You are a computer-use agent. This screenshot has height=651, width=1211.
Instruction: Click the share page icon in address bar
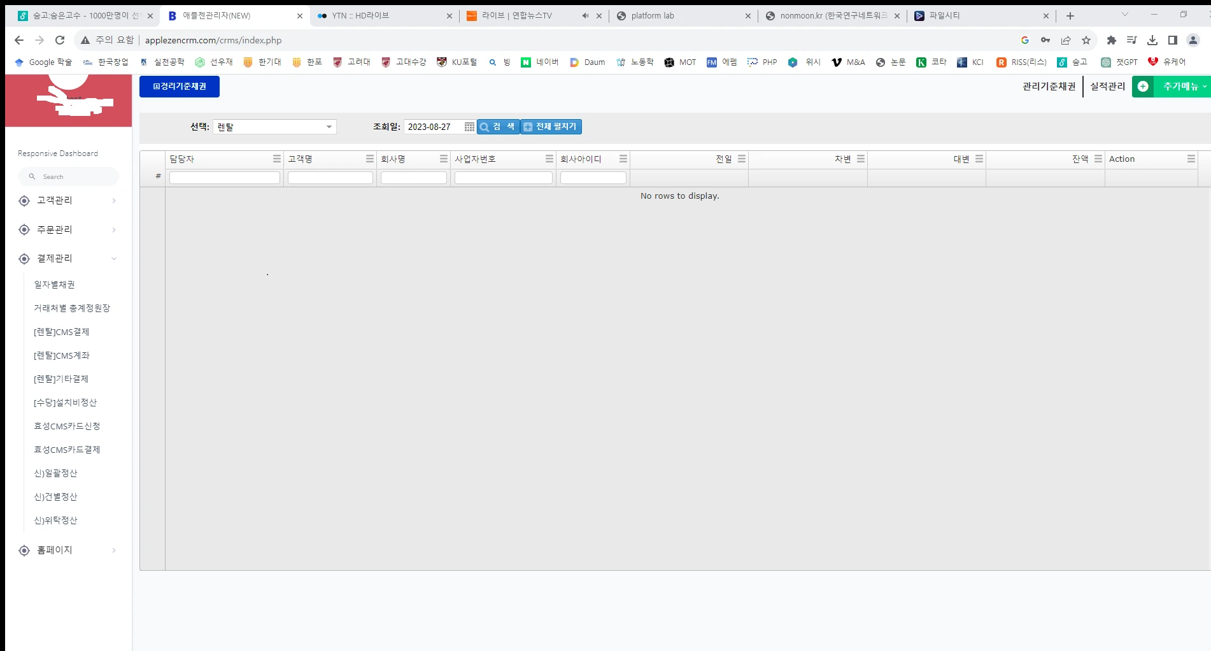pos(1066,40)
